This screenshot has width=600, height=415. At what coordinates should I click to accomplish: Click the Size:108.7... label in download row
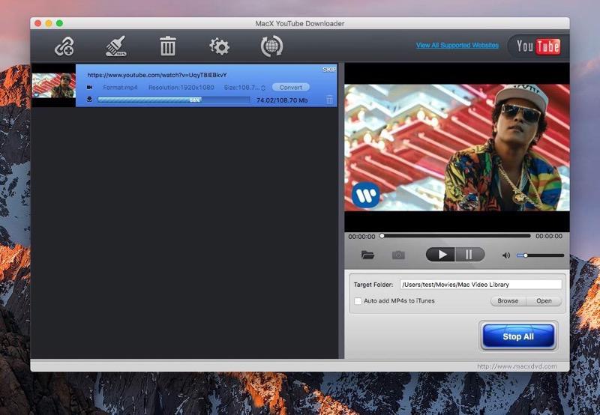241,88
